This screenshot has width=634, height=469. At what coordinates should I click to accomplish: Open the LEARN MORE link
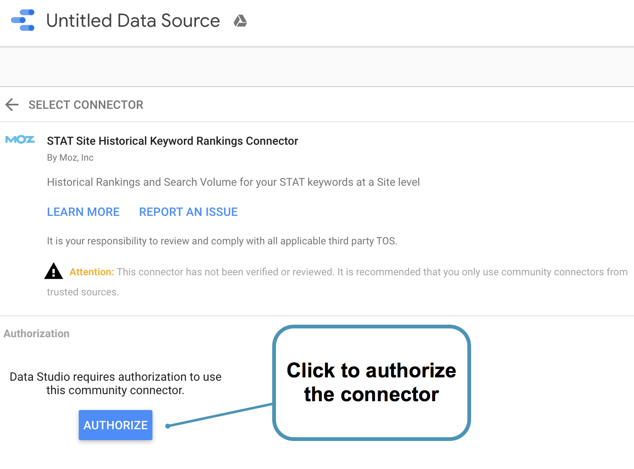pyautogui.click(x=83, y=212)
